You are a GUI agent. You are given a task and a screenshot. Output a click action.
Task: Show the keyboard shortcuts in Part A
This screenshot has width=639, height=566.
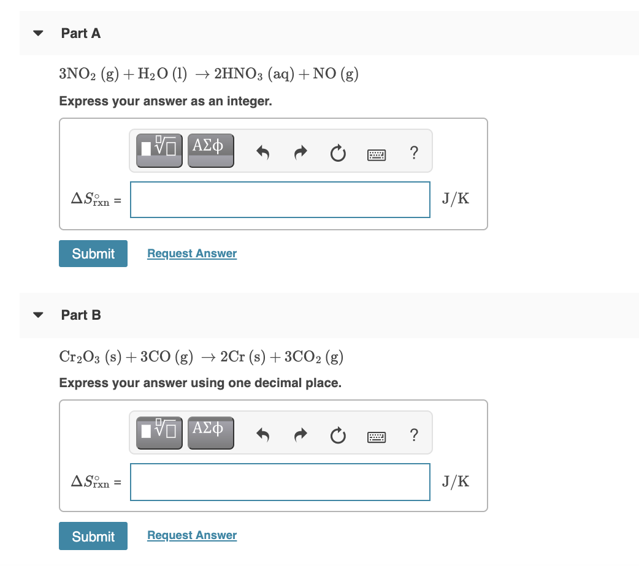[x=377, y=154]
